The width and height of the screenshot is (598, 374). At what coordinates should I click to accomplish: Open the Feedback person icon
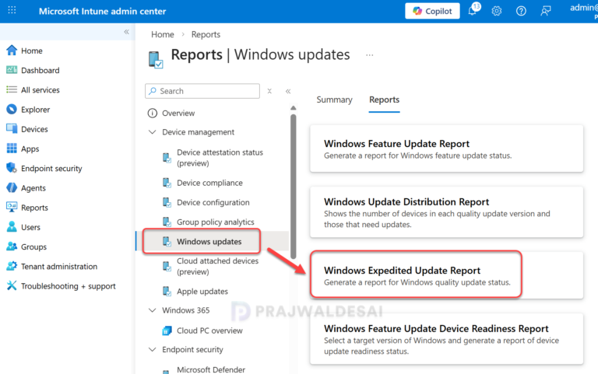545,11
